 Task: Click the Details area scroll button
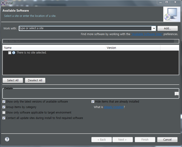tap(176, 93)
